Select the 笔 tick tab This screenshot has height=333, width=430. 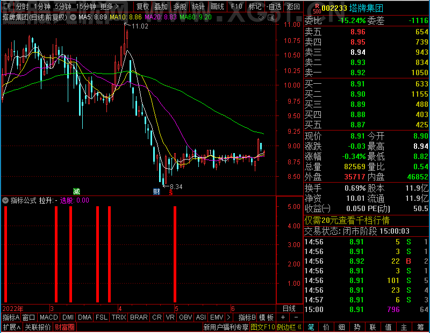pyautogui.click(x=311, y=327)
